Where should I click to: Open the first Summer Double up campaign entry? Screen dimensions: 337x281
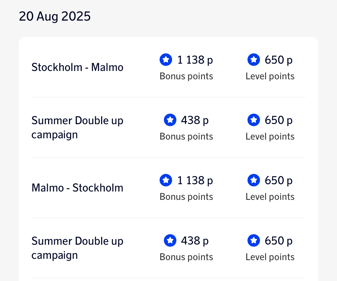tap(77, 128)
